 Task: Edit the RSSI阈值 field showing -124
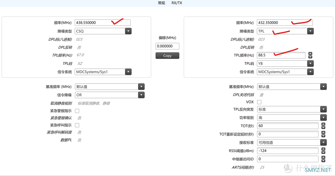[x=288, y=151]
